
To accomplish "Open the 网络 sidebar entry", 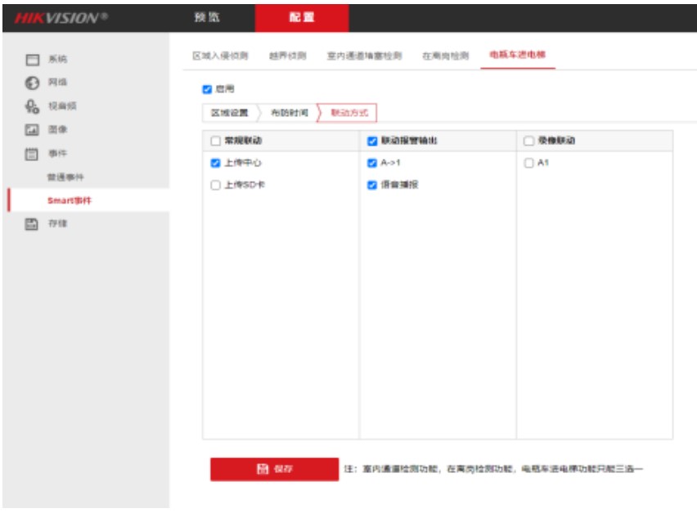I will (57, 83).
